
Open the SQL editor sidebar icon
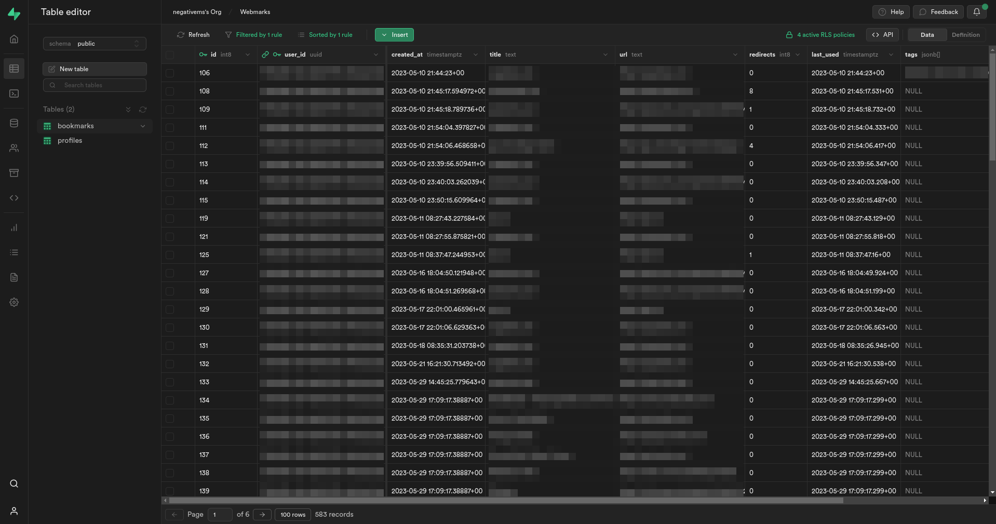tap(14, 93)
